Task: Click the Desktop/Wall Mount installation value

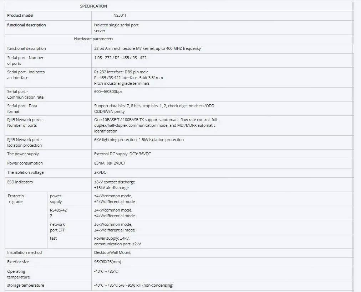Action: click(112, 252)
